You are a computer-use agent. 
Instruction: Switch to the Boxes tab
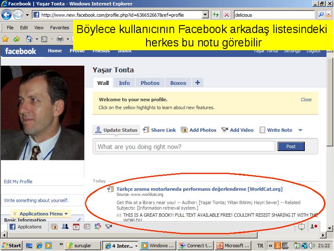[x=178, y=83]
